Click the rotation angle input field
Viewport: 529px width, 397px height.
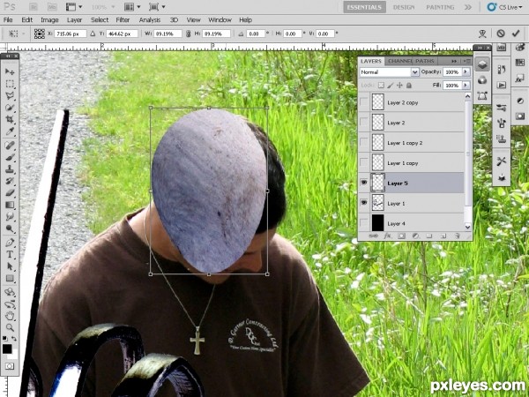click(x=256, y=34)
